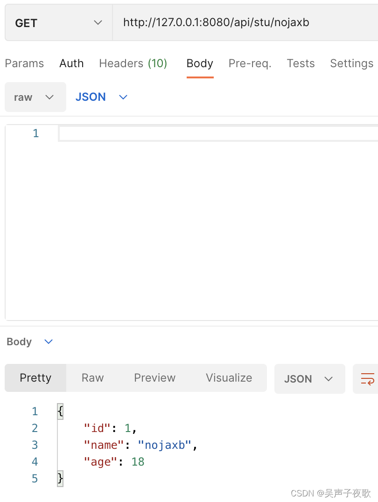Open the Settings tab

click(x=351, y=63)
